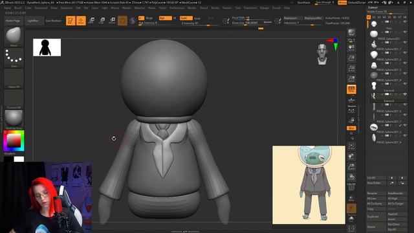414x233 pixels.
Task: Select subtool visibility set V2
Action: click(374, 17)
